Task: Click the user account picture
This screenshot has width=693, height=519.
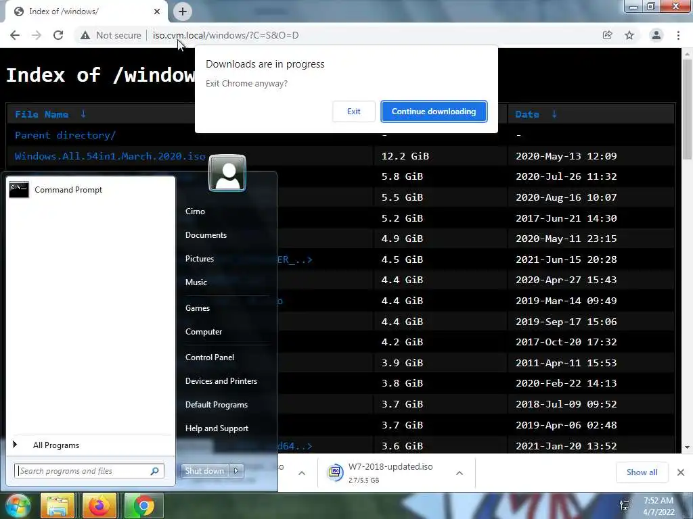Action: coord(227,173)
